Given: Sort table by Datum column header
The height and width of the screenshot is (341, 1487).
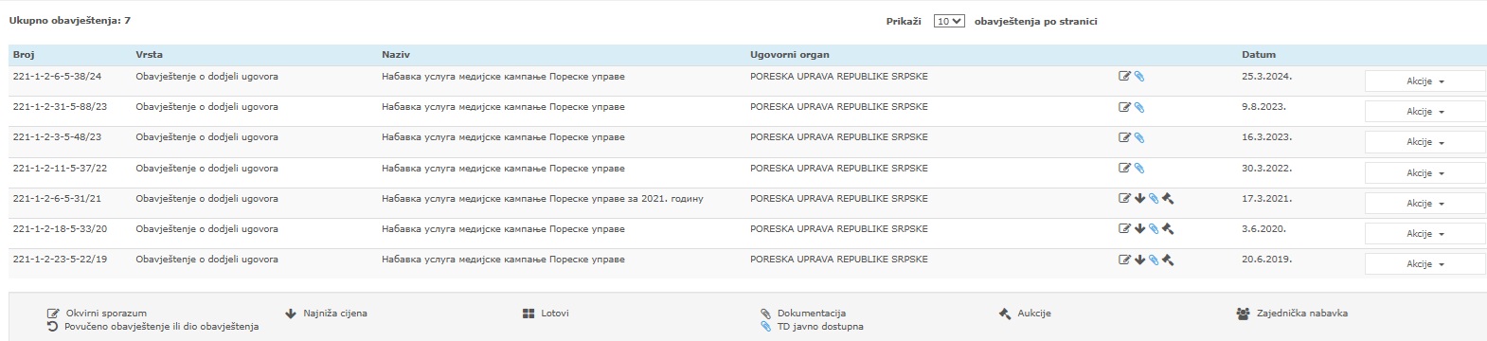Looking at the screenshot, I should pos(1259,55).
